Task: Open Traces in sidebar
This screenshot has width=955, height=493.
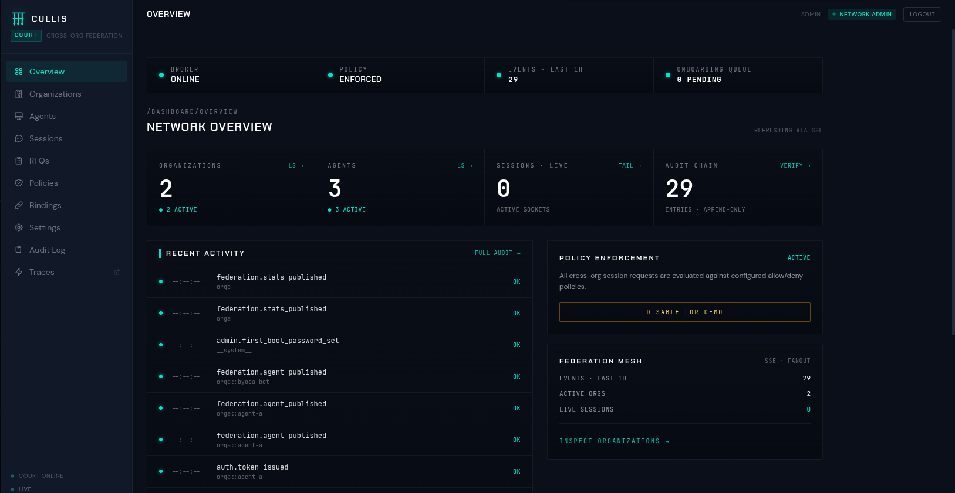Action: pos(66,272)
